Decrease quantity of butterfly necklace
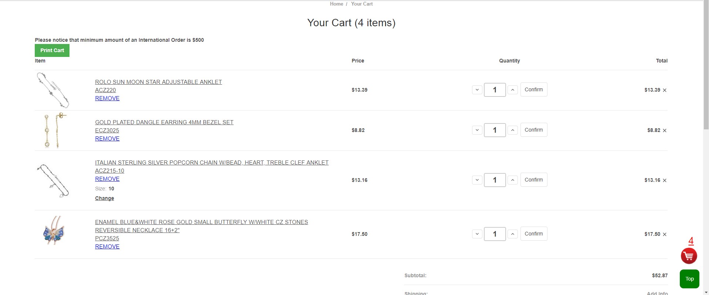This screenshot has height=295, width=709. (x=477, y=234)
